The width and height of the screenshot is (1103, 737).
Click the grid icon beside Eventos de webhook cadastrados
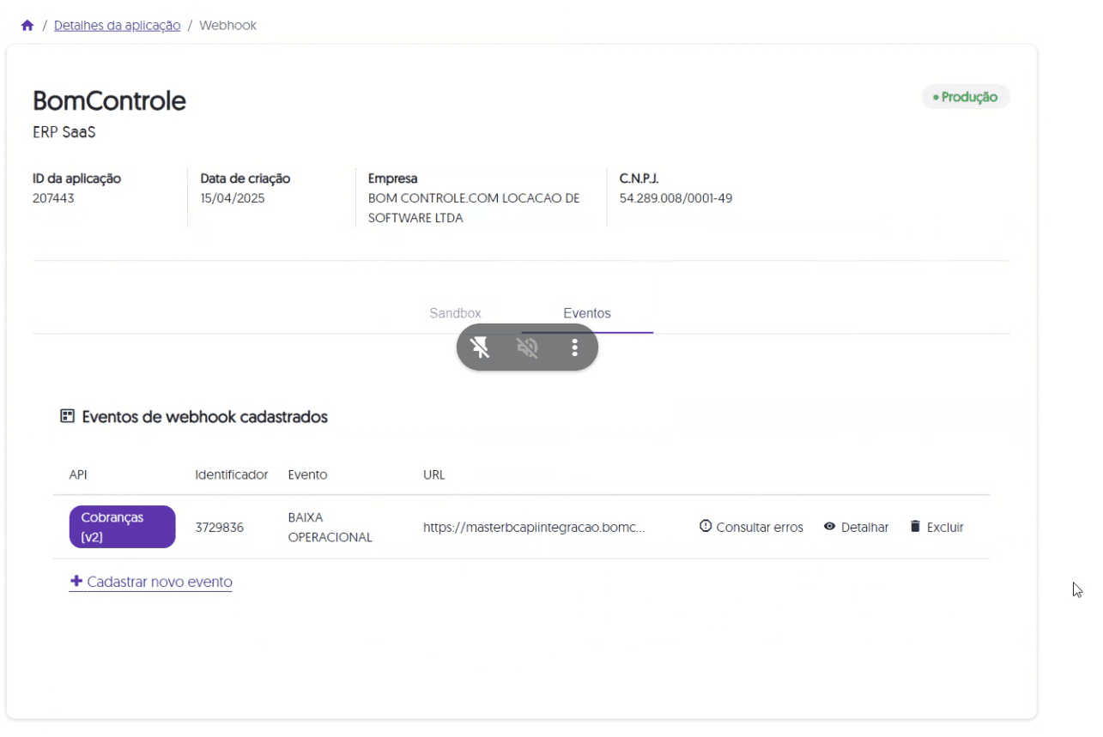(67, 416)
